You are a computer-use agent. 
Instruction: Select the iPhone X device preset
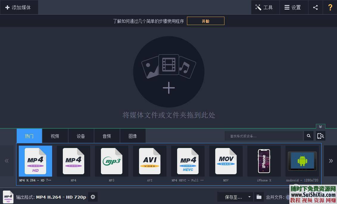coord(264,161)
